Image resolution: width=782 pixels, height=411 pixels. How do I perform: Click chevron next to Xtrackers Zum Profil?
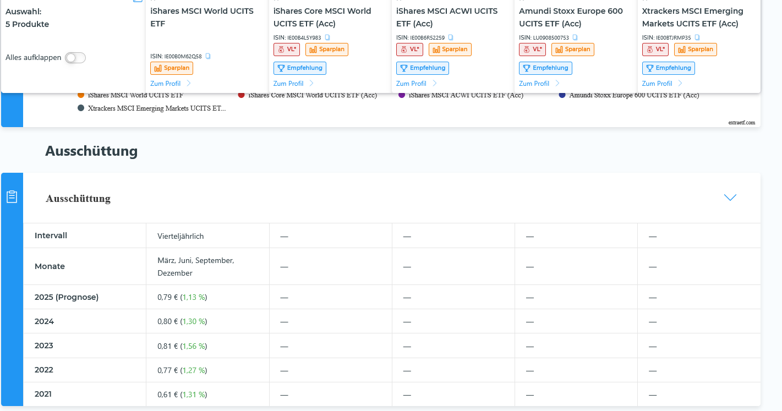(680, 84)
